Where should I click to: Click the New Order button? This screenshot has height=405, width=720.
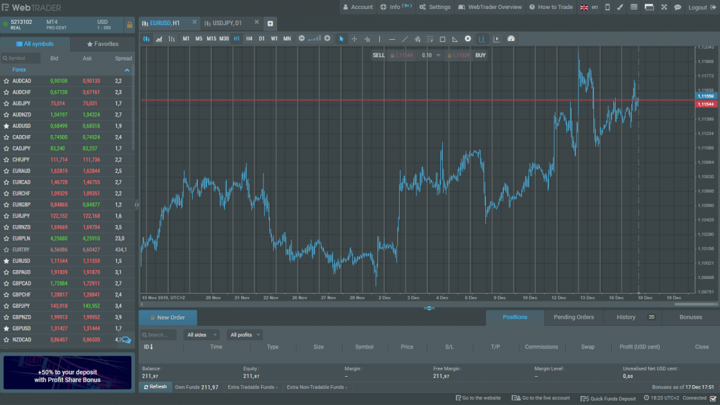pyautogui.click(x=168, y=318)
